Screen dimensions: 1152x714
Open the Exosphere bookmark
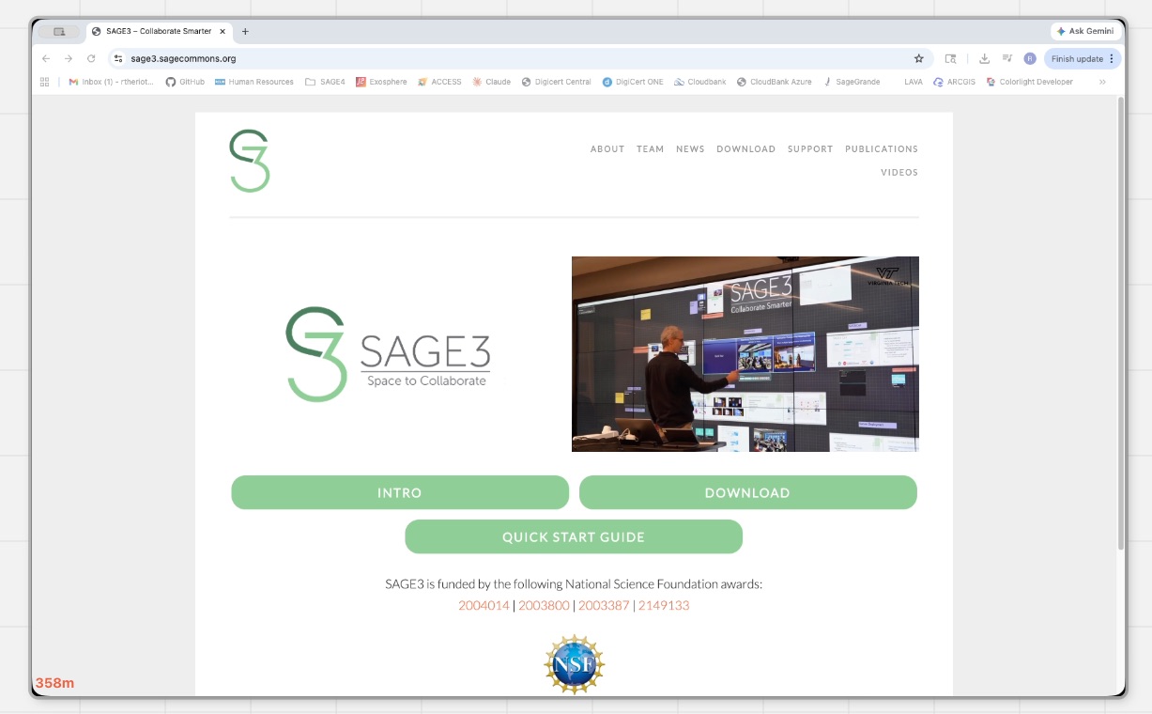pyautogui.click(x=381, y=82)
